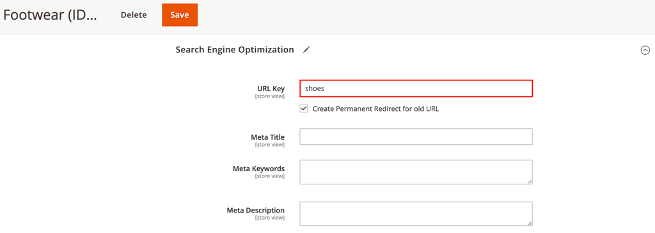Click into the Meta Title input

[x=416, y=137]
